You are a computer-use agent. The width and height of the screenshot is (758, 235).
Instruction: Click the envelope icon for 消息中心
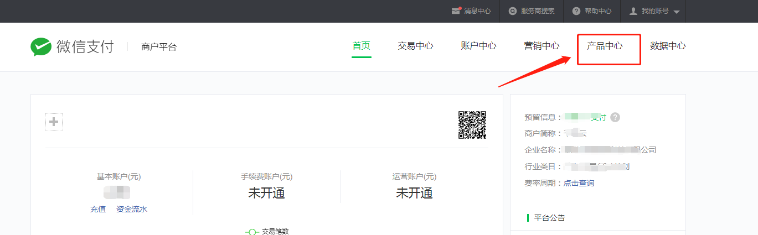tap(456, 11)
